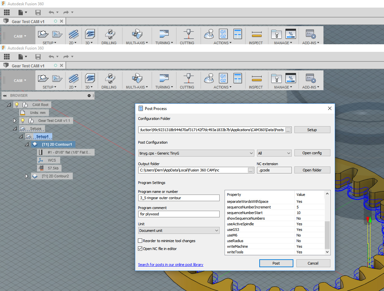Open the Task Manager percent icon, lower toolbar
384x291 pixels.
291,78
